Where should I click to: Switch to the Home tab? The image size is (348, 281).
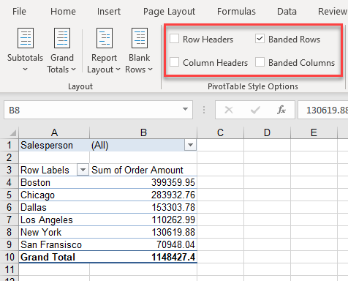pos(63,12)
